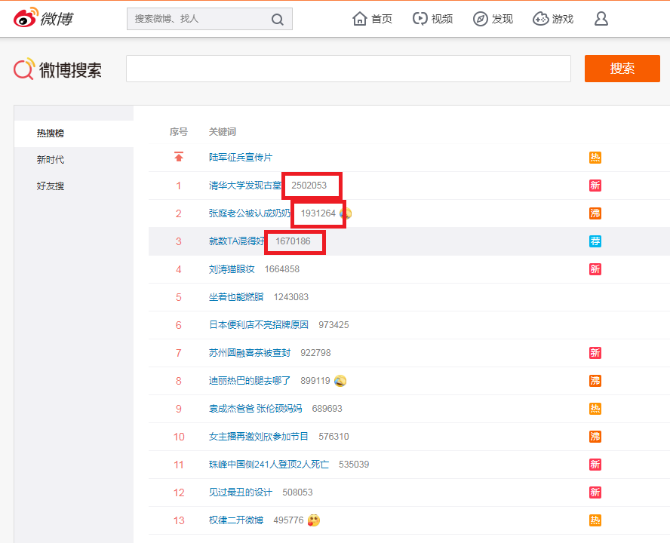Click the 序号 column header

(179, 131)
